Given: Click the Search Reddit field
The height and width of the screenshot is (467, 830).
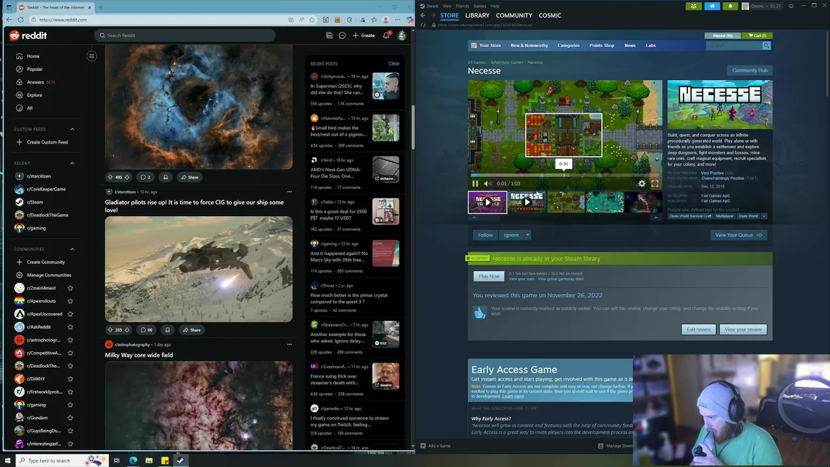Looking at the screenshot, I should (x=185, y=36).
